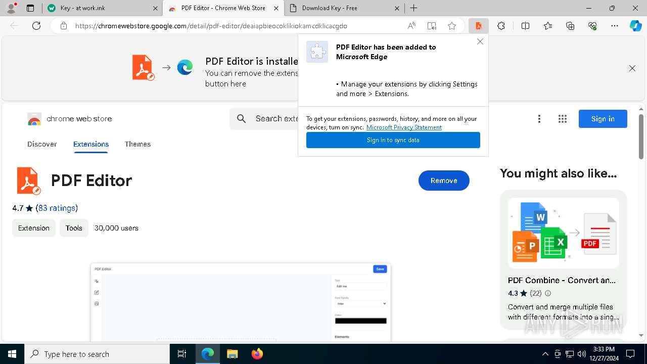Open the web store options dots menu
The width and height of the screenshot is (647, 364).
539,119
